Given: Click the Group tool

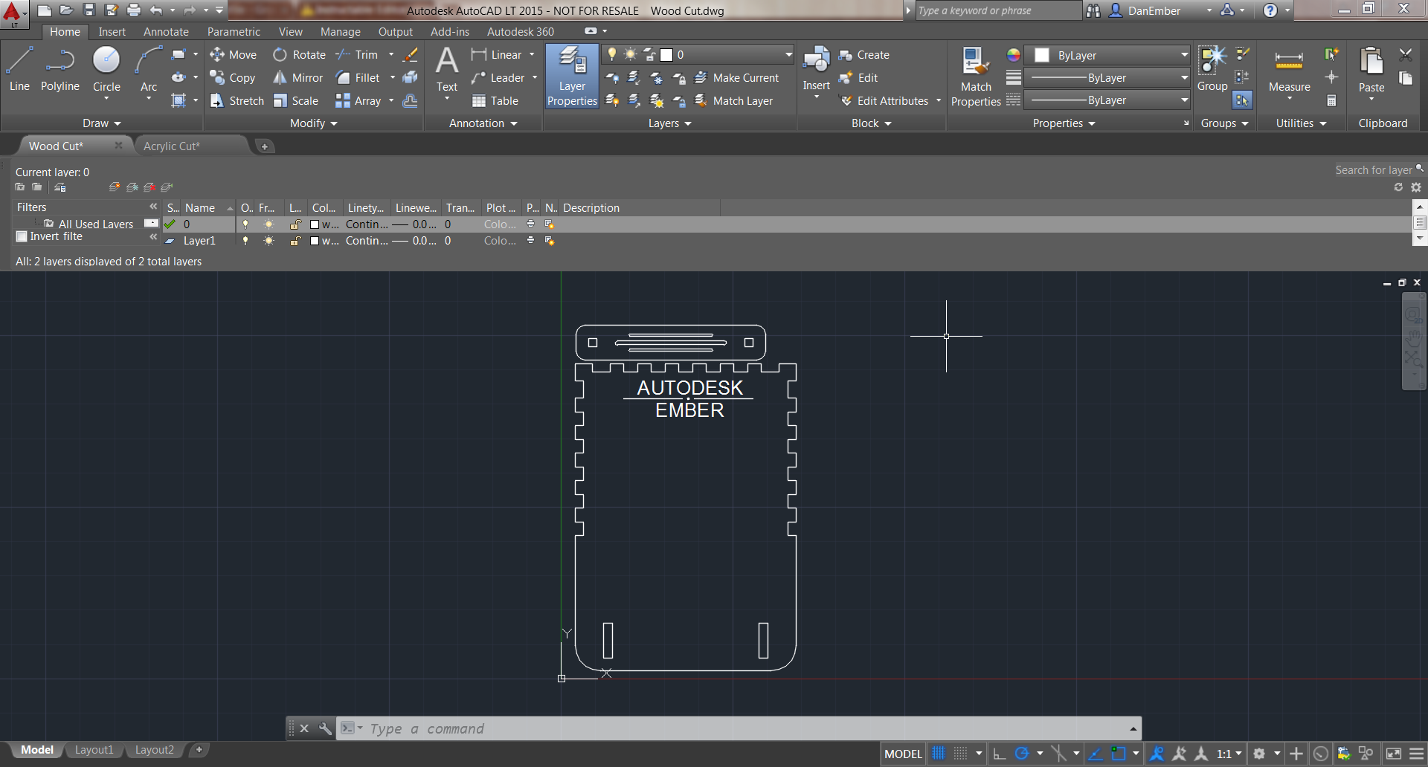Looking at the screenshot, I should tap(1212, 69).
